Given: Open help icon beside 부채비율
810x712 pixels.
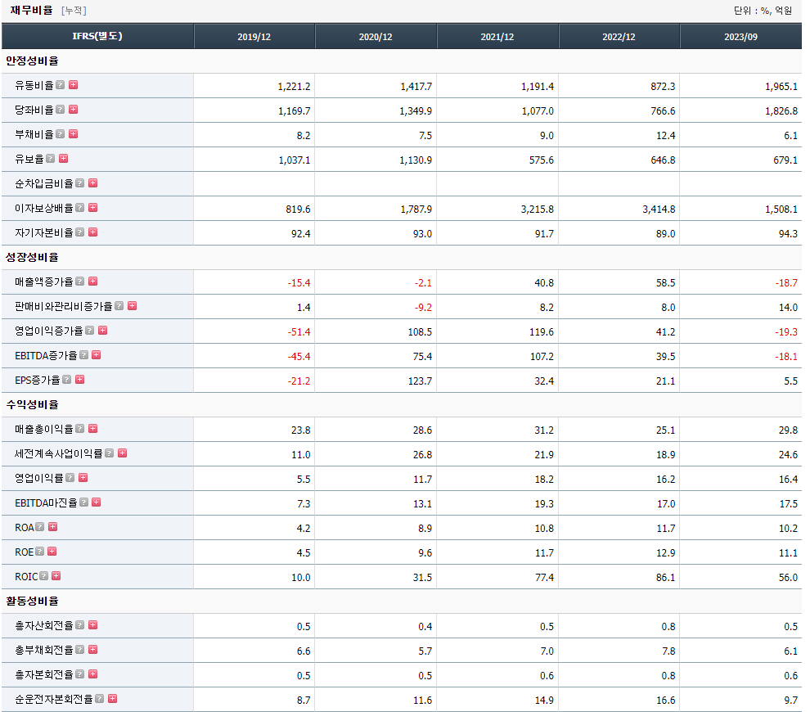Looking at the screenshot, I should pyautogui.click(x=61, y=134).
